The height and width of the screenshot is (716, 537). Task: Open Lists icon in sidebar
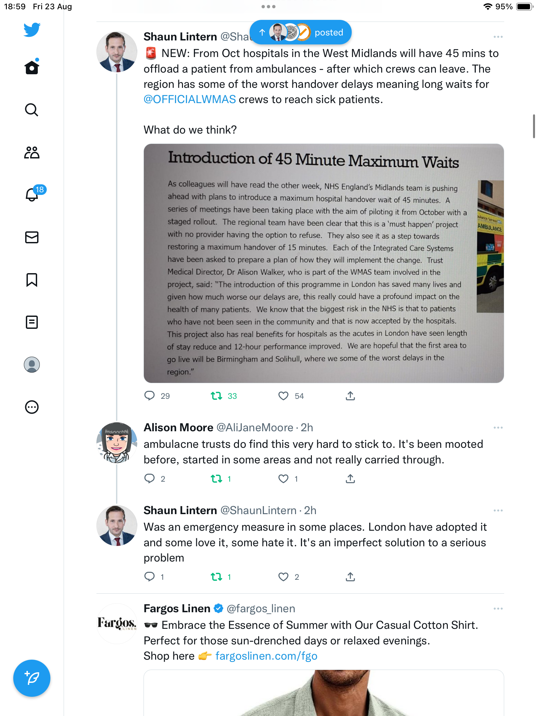coord(32,322)
